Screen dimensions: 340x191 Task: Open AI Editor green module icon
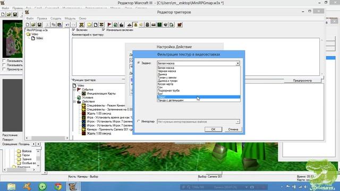(x=159, y=25)
